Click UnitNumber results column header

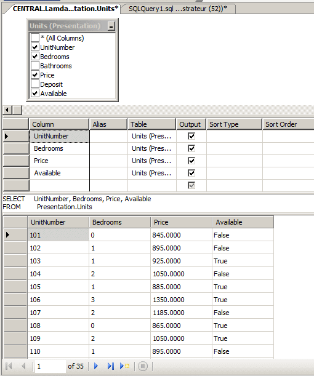(58, 222)
